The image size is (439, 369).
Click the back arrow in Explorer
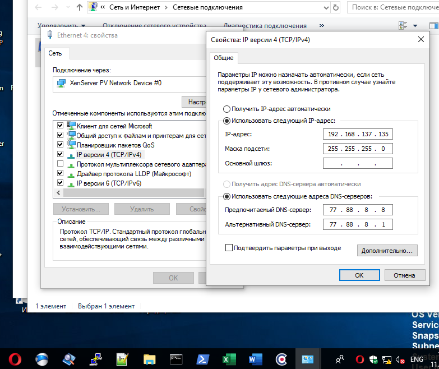(38, 7)
